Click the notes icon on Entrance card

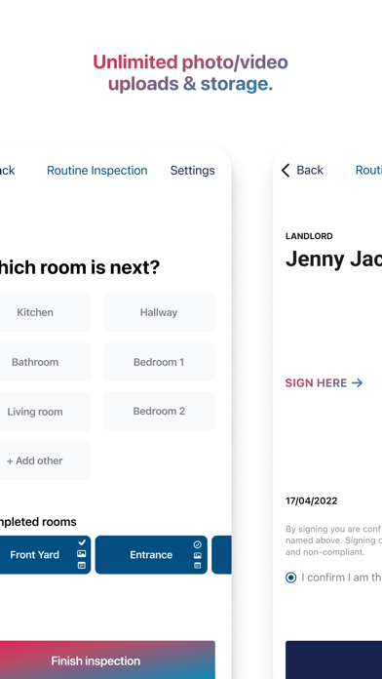pos(197,565)
